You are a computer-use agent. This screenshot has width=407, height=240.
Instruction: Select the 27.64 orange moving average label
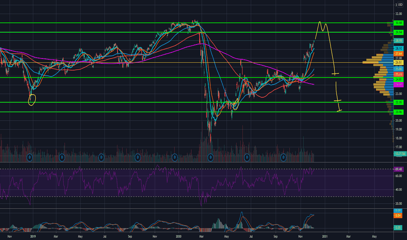click(398, 54)
